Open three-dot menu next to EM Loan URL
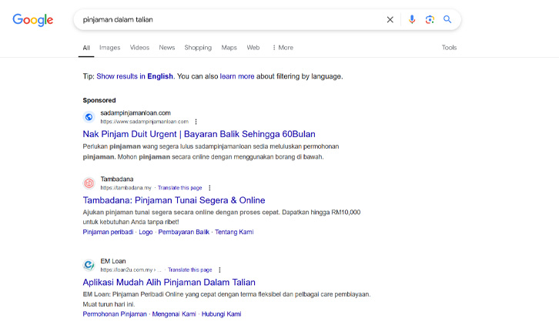The height and width of the screenshot is (322, 559). [219, 270]
